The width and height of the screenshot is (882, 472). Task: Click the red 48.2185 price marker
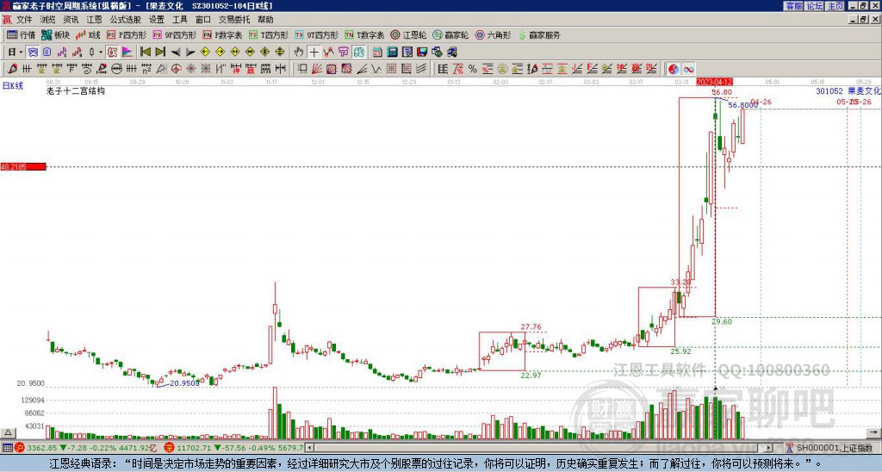click(x=23, y=166)
